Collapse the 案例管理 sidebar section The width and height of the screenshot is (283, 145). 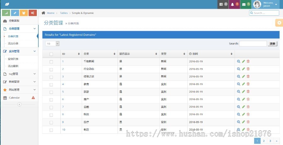[19, 51]
